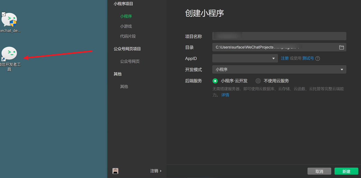Click the user avatar beside 注销
This screenshot has width=361, height=178.
tap(115, 171)
